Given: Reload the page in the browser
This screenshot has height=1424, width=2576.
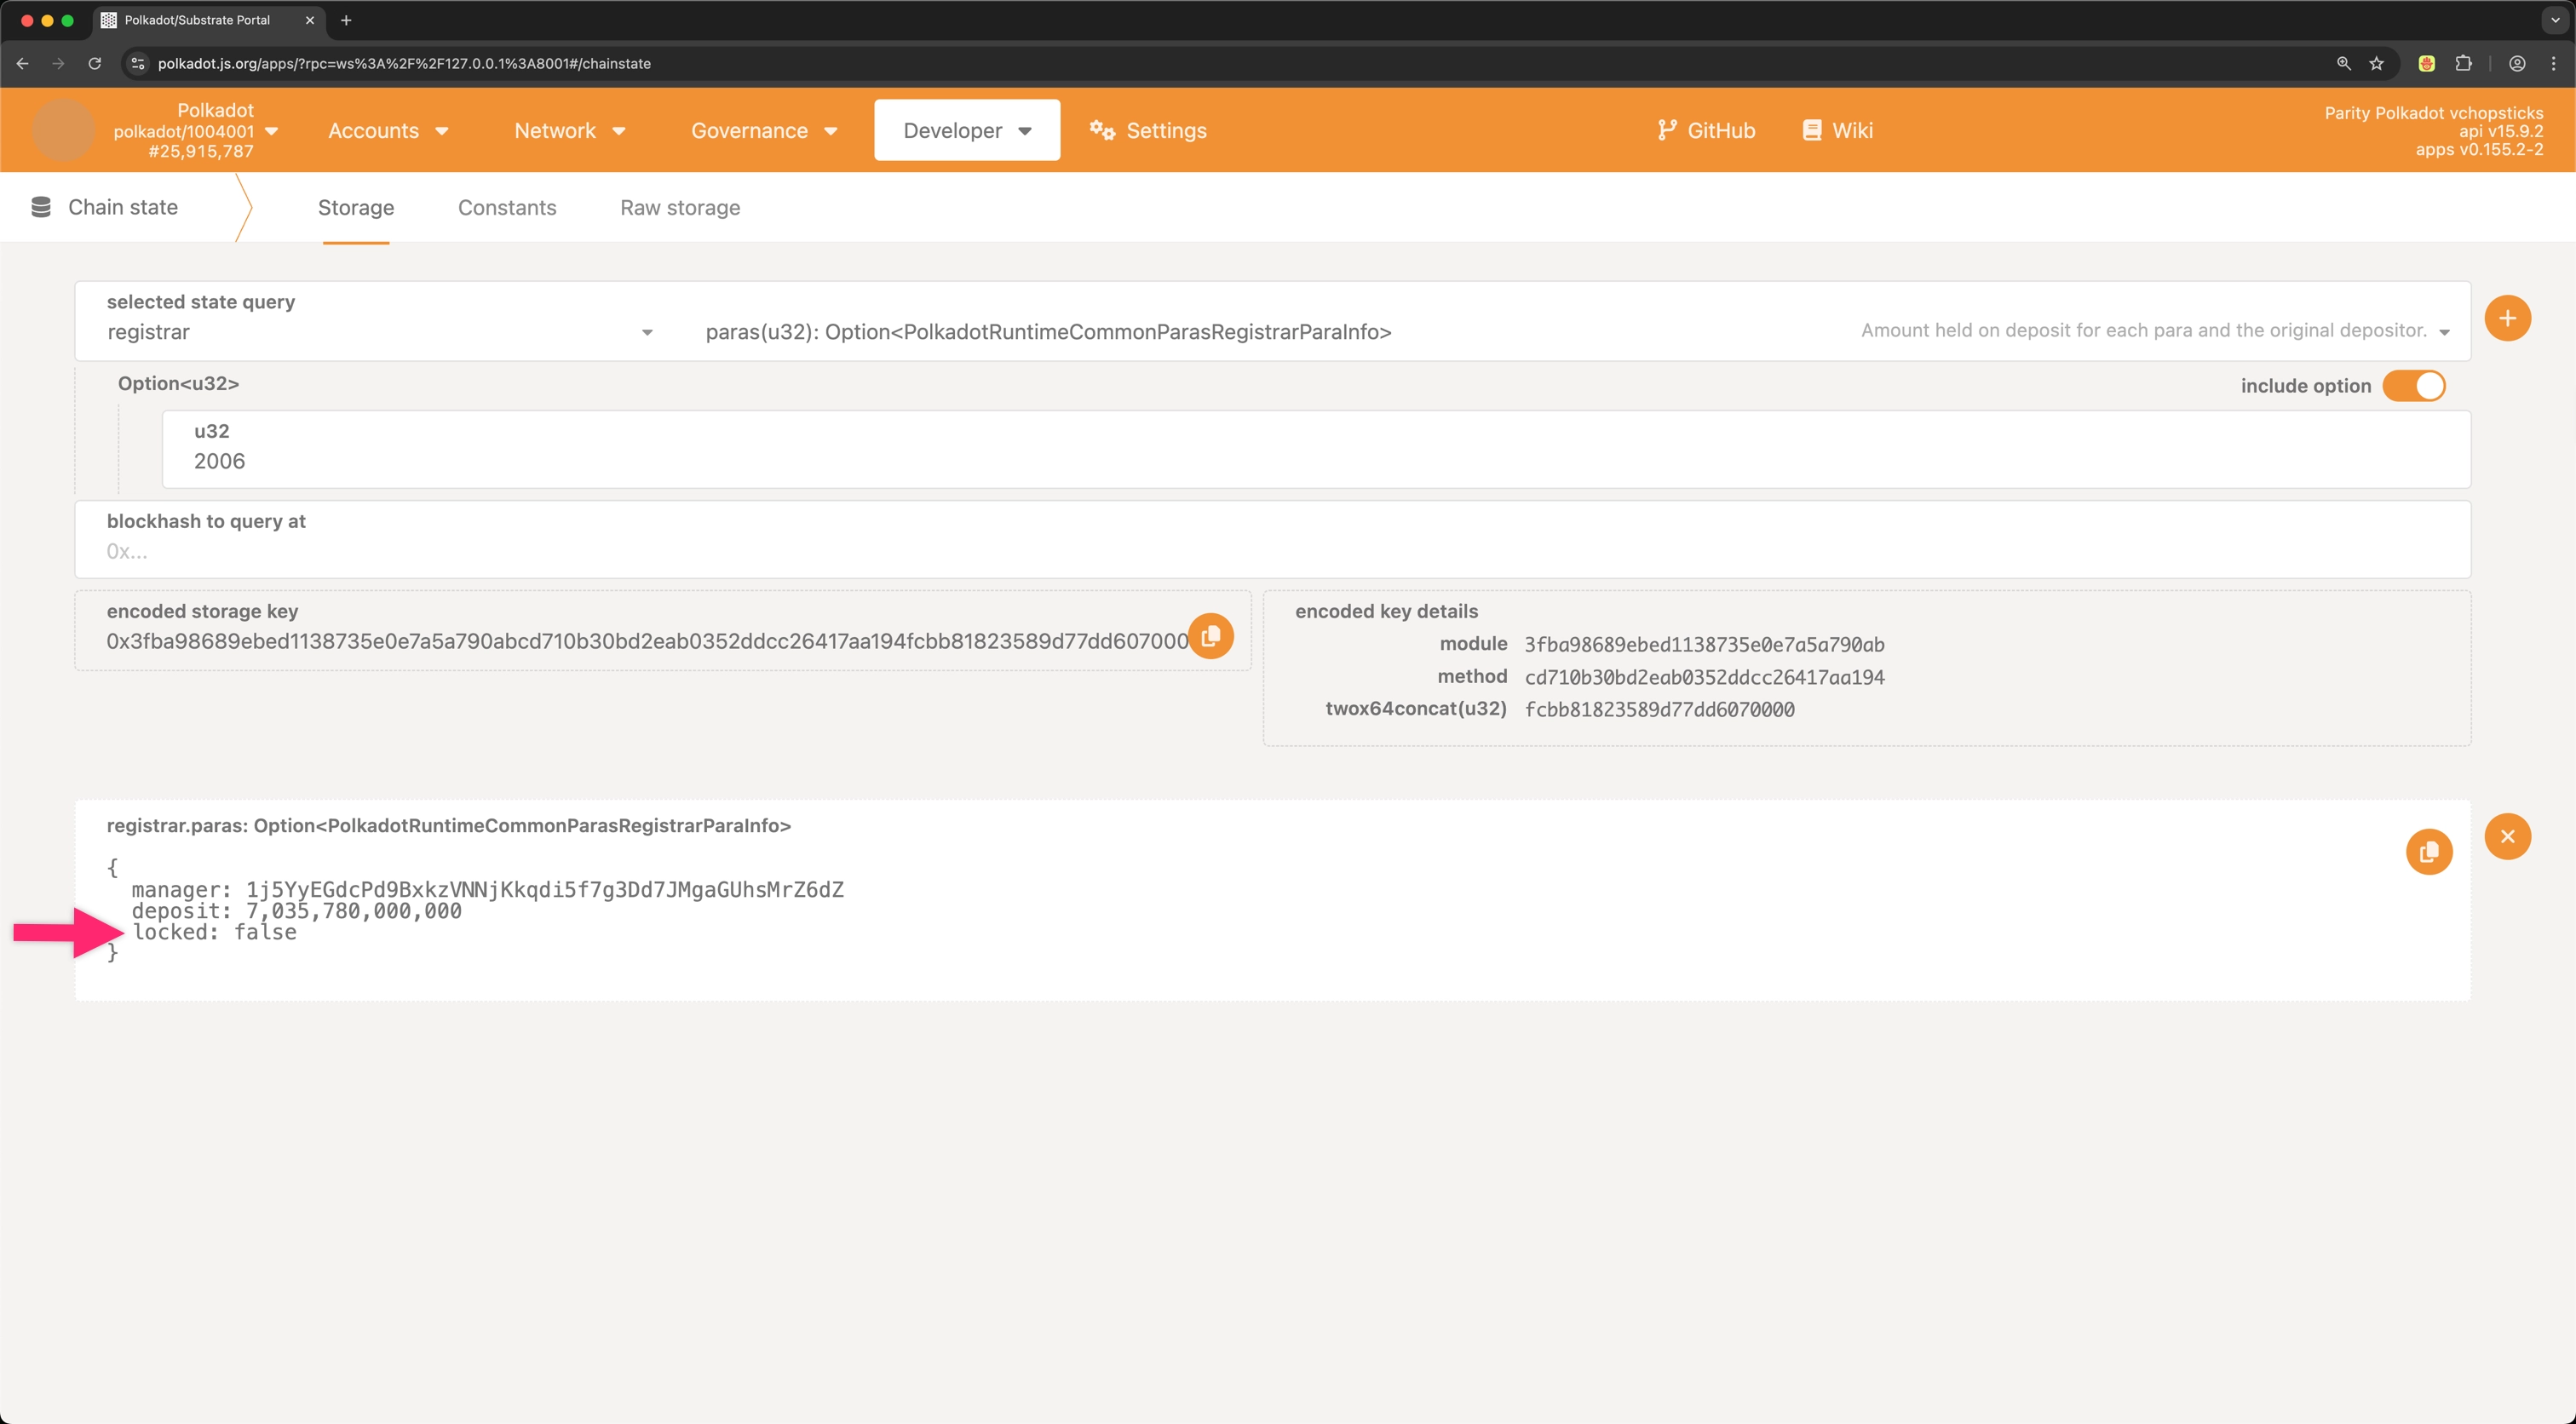Looking at the screenshot, I should click(x=95, y=64).
